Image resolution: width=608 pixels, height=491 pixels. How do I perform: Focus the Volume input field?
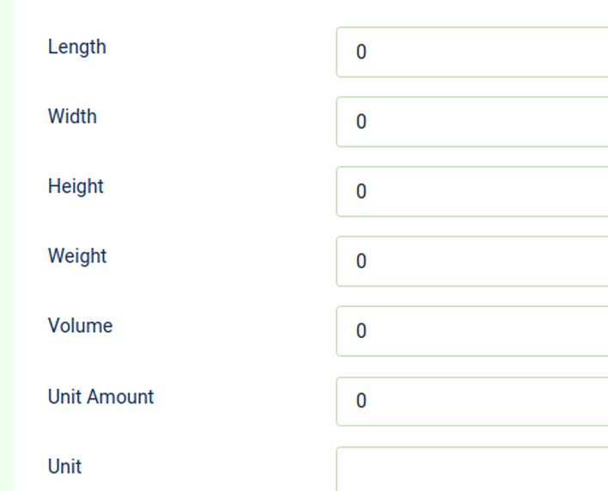(x=472, y=331)
